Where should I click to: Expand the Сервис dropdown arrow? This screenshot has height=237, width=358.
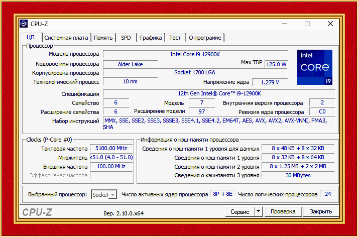[x=258, y=212]
